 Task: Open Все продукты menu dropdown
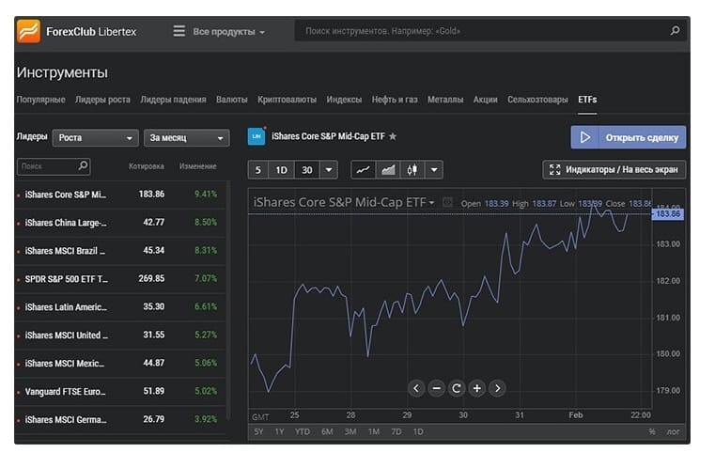point(220,32)
